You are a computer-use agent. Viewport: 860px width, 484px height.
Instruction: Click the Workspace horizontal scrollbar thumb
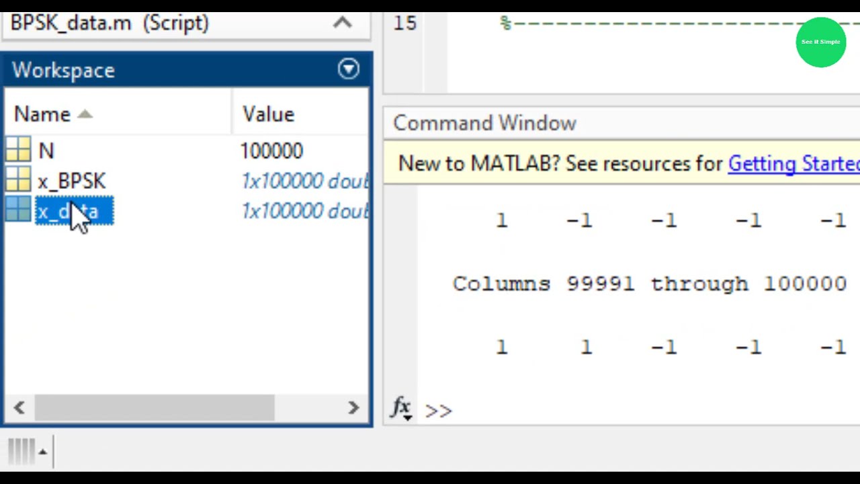pyautogui.click(x=155, y=407)
